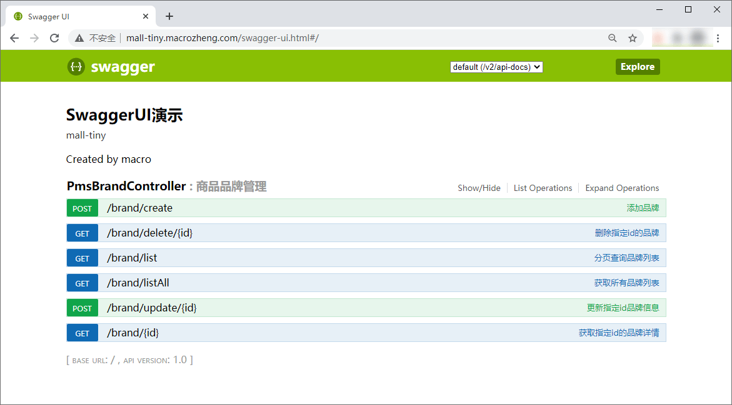Click the Swagger logo icon
732x405 pixels.
point(76,67)
